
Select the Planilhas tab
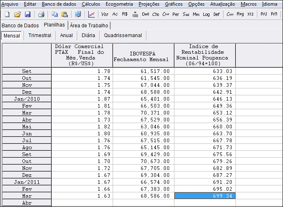pos(54,25)
